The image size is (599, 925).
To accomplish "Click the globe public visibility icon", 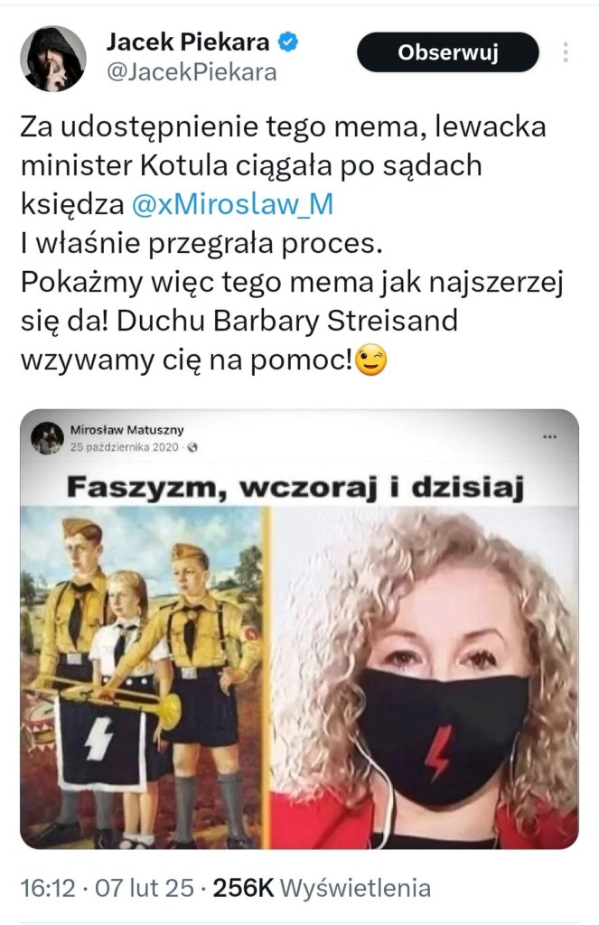I will (x=192, y=447).
